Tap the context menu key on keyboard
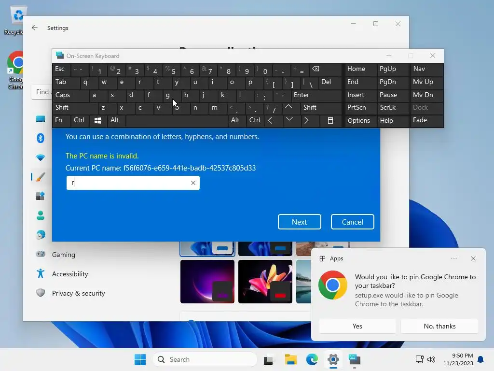The height and width of the screenshot is (371, 494). click(x=330, y=120)
